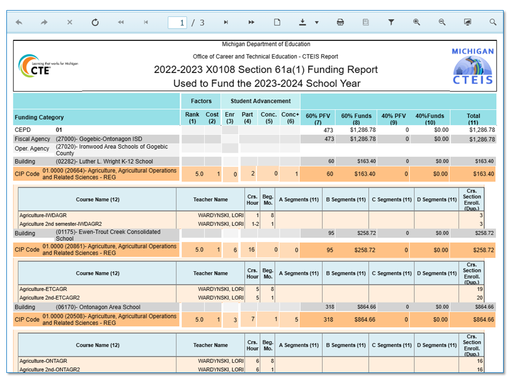Click the Michigan CTEIS logo
This screenshot has width=510, height=383.
[472, 66]
